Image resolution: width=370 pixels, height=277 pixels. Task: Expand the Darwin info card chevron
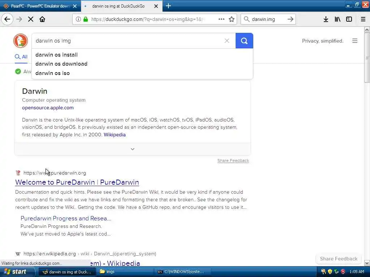(x=132, y=149)
